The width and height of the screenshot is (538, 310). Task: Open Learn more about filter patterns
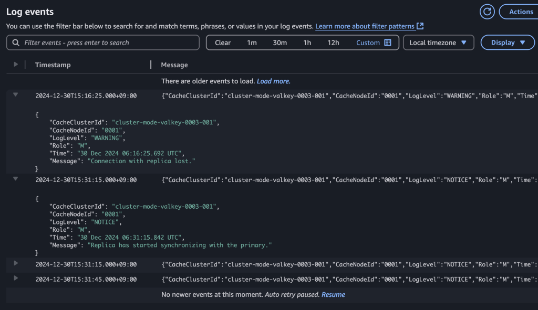(365, 26)
